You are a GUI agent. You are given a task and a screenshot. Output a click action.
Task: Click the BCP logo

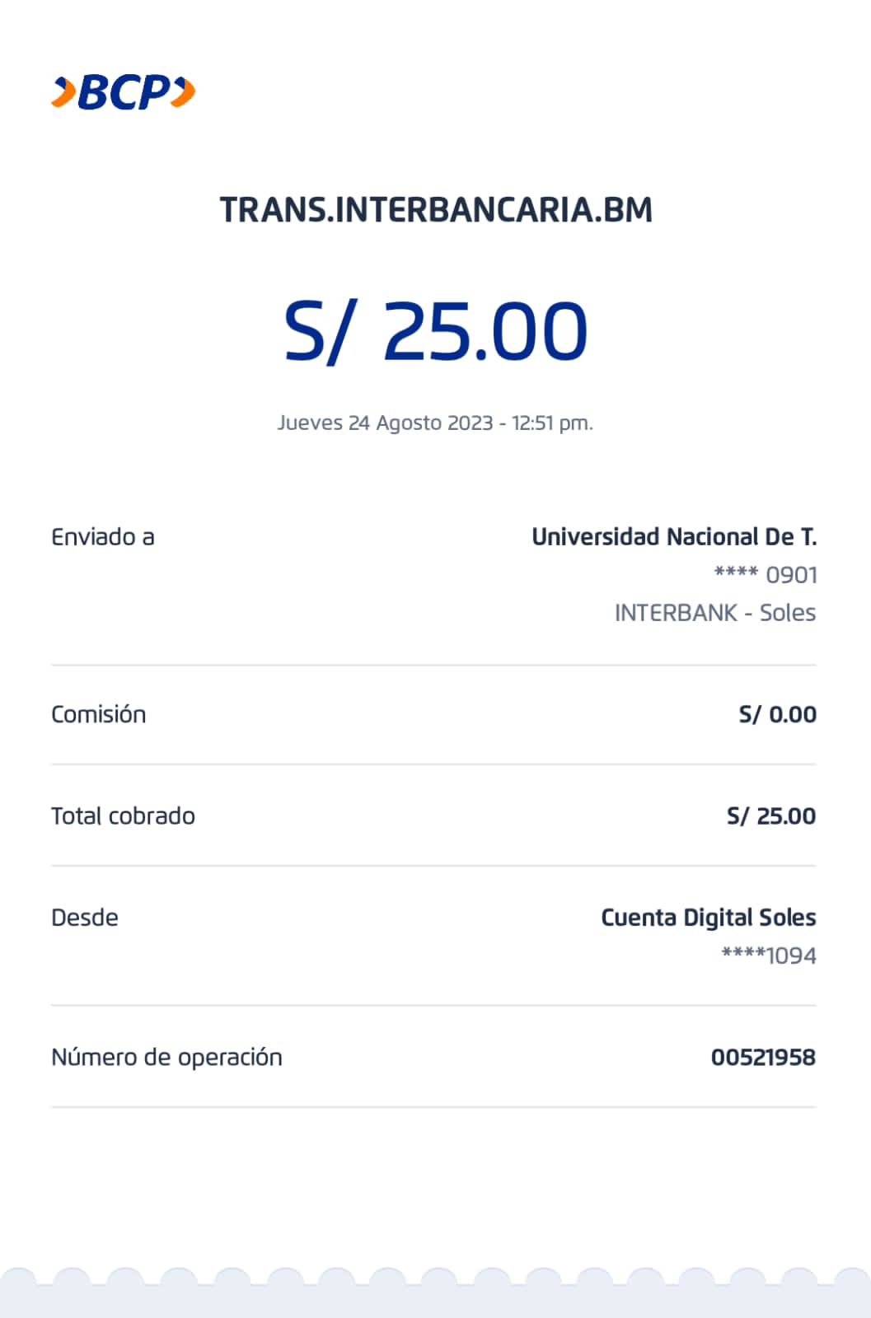pos(124,91)
